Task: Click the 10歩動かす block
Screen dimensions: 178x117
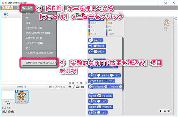Action: (96, 40)
